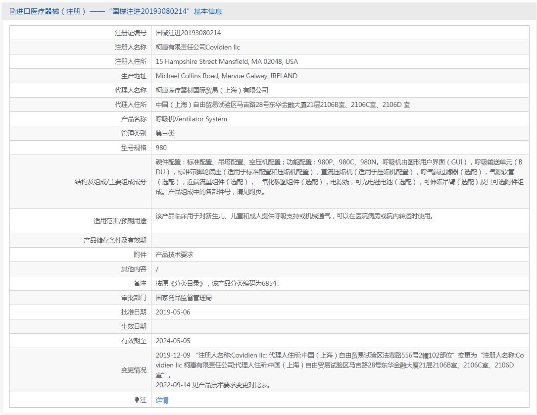Click the 管理类别 label
Viewport: 537px width, 415px height.
click(134, 134)
